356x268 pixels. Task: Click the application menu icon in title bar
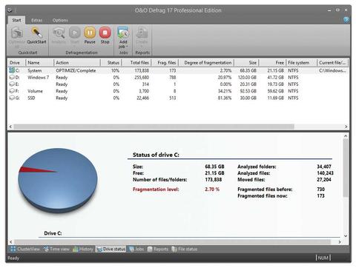pyautogui.click(x=10, y=10)
